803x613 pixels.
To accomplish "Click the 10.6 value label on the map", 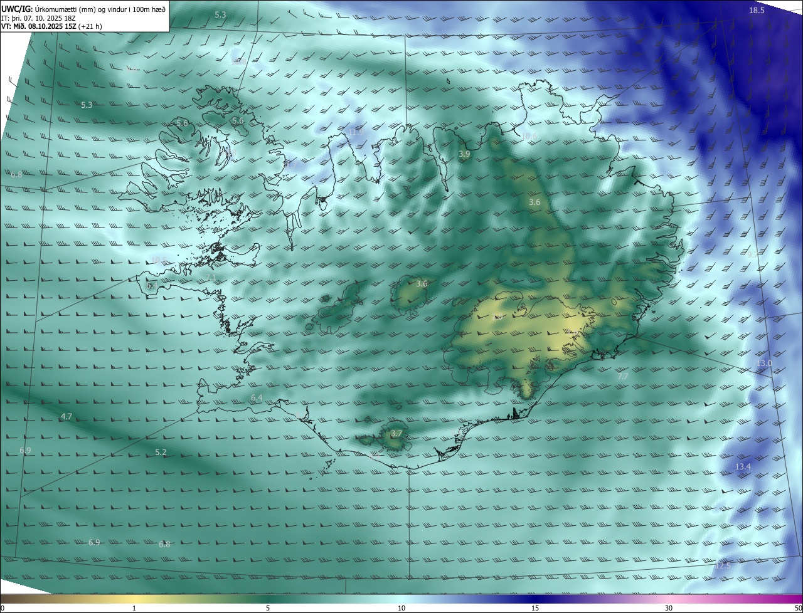I will pos(529,136).
